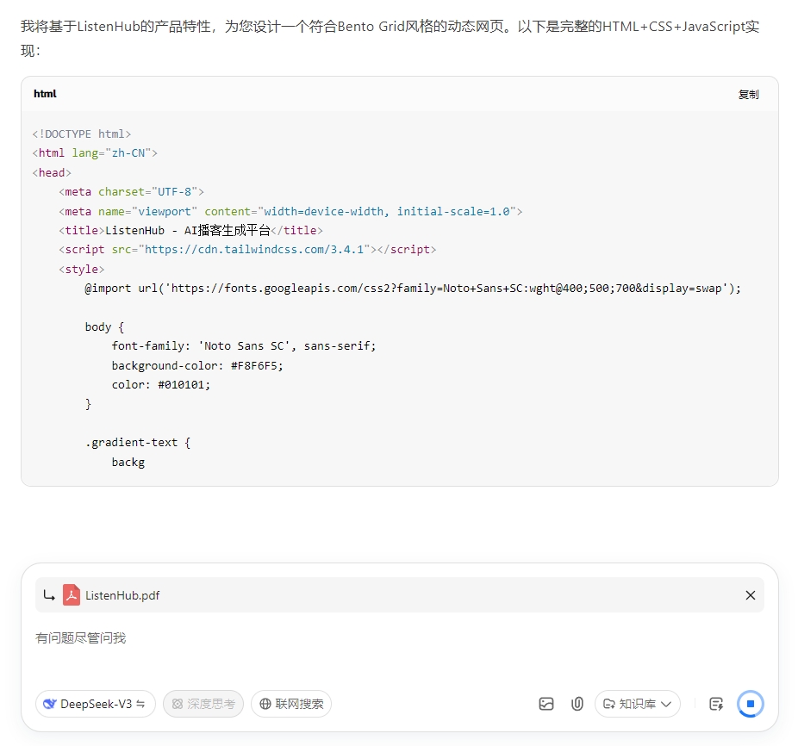Click the ListenHub.pdf red PDF icon

[72, 595]
